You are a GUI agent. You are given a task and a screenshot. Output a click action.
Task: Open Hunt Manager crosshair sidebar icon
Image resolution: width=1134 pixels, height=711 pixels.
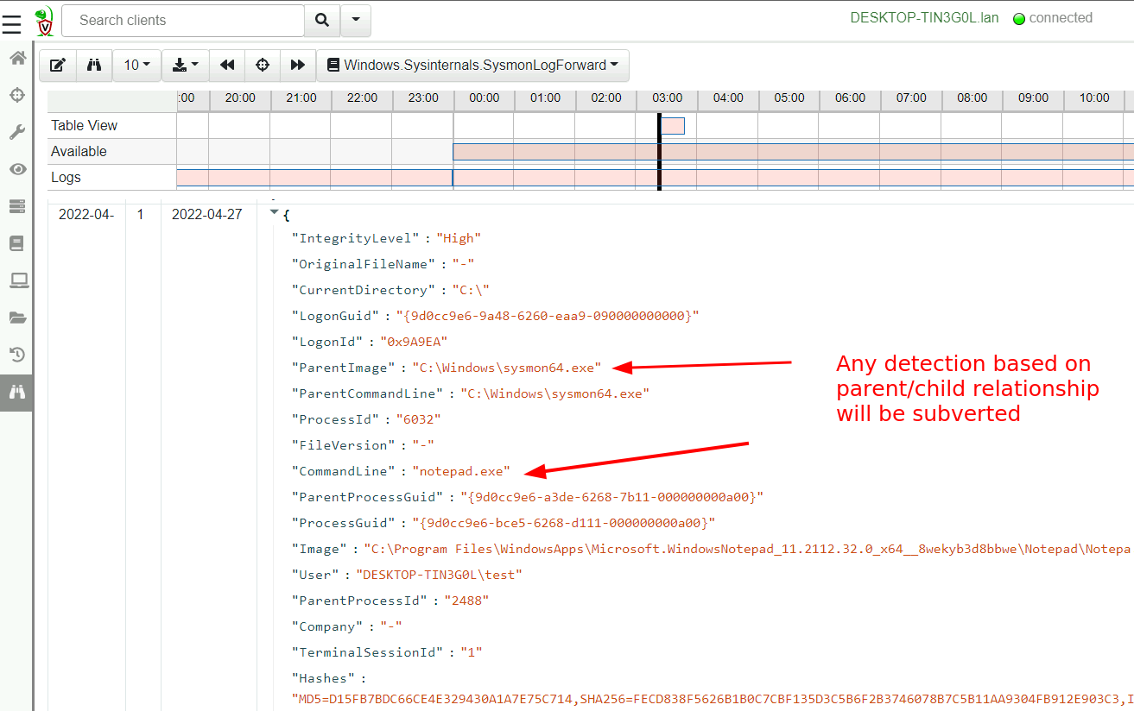(16, 95)
